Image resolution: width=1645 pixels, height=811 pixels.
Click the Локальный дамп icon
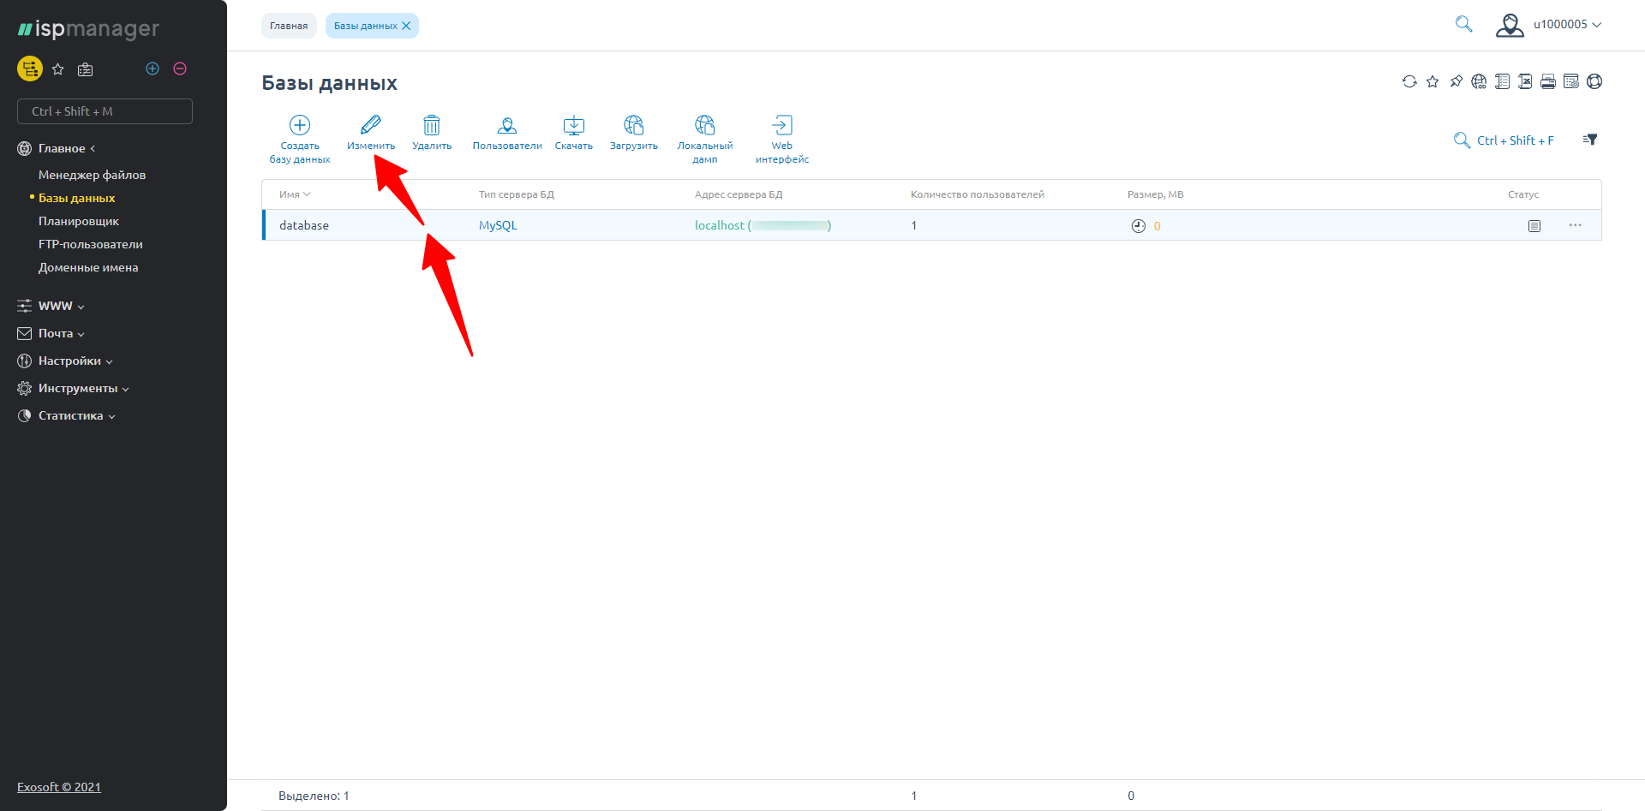coord(704,125)
